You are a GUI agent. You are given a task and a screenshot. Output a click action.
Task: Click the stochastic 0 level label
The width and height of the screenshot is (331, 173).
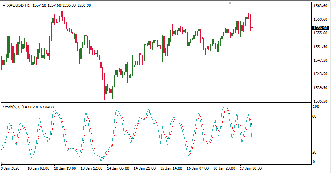click(x=314, y=162)
